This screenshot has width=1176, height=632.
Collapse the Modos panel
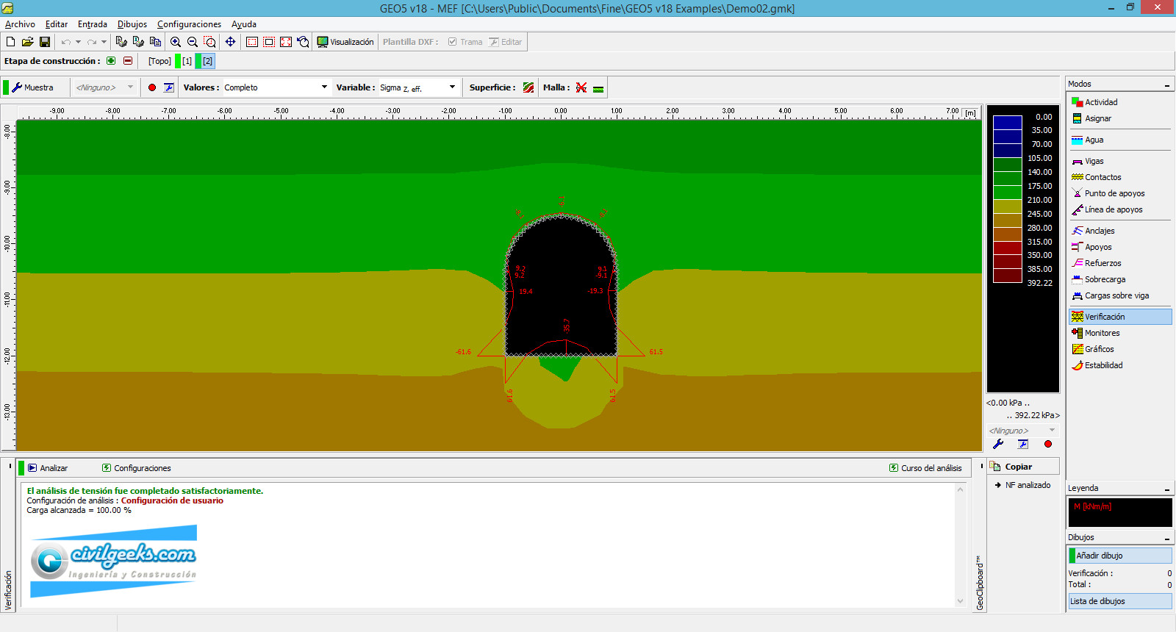1166,85
